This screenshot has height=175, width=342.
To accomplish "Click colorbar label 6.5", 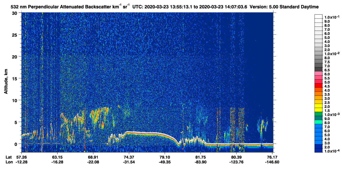I will click(327, 70).
